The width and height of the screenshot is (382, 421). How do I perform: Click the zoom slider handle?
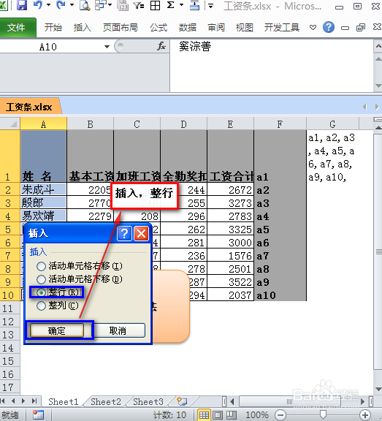tap(323, 415)
